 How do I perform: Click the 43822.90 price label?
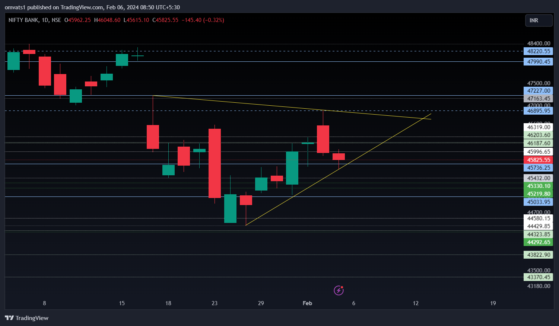click(539, 255)
